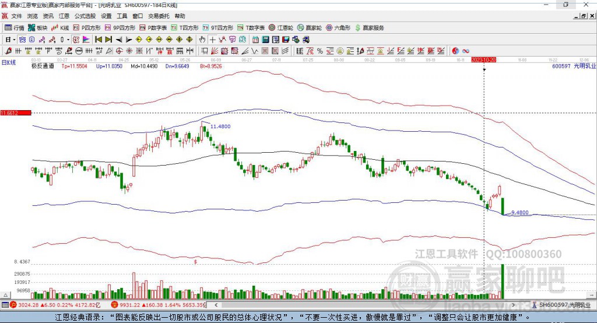
Task: Click the save floppy disk icon
Action: (x=286, y=40)
